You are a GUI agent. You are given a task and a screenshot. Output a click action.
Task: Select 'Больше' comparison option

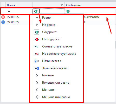pos(58,75)
